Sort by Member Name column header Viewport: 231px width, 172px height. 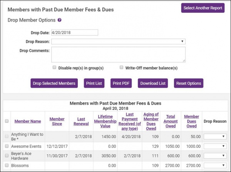[x=28, y=121]
